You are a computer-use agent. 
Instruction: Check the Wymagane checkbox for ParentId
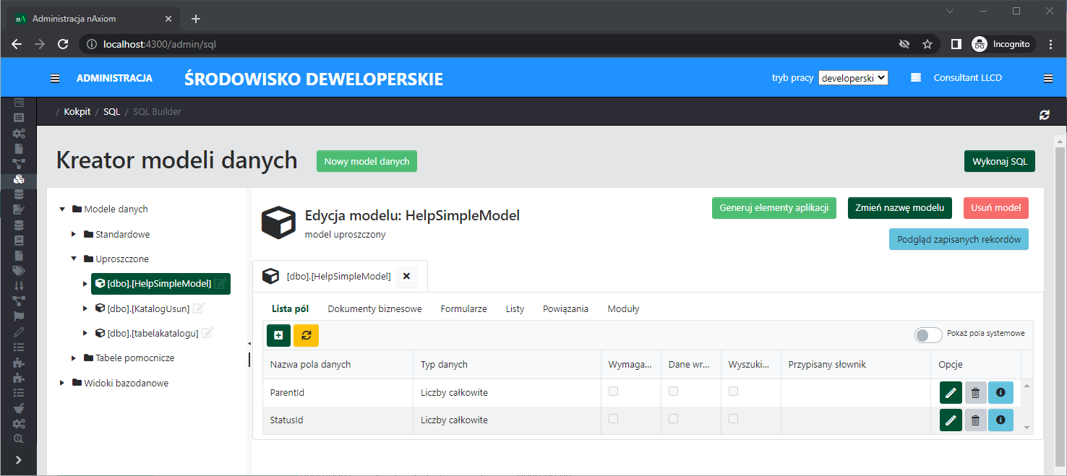[x=613, y=391]
